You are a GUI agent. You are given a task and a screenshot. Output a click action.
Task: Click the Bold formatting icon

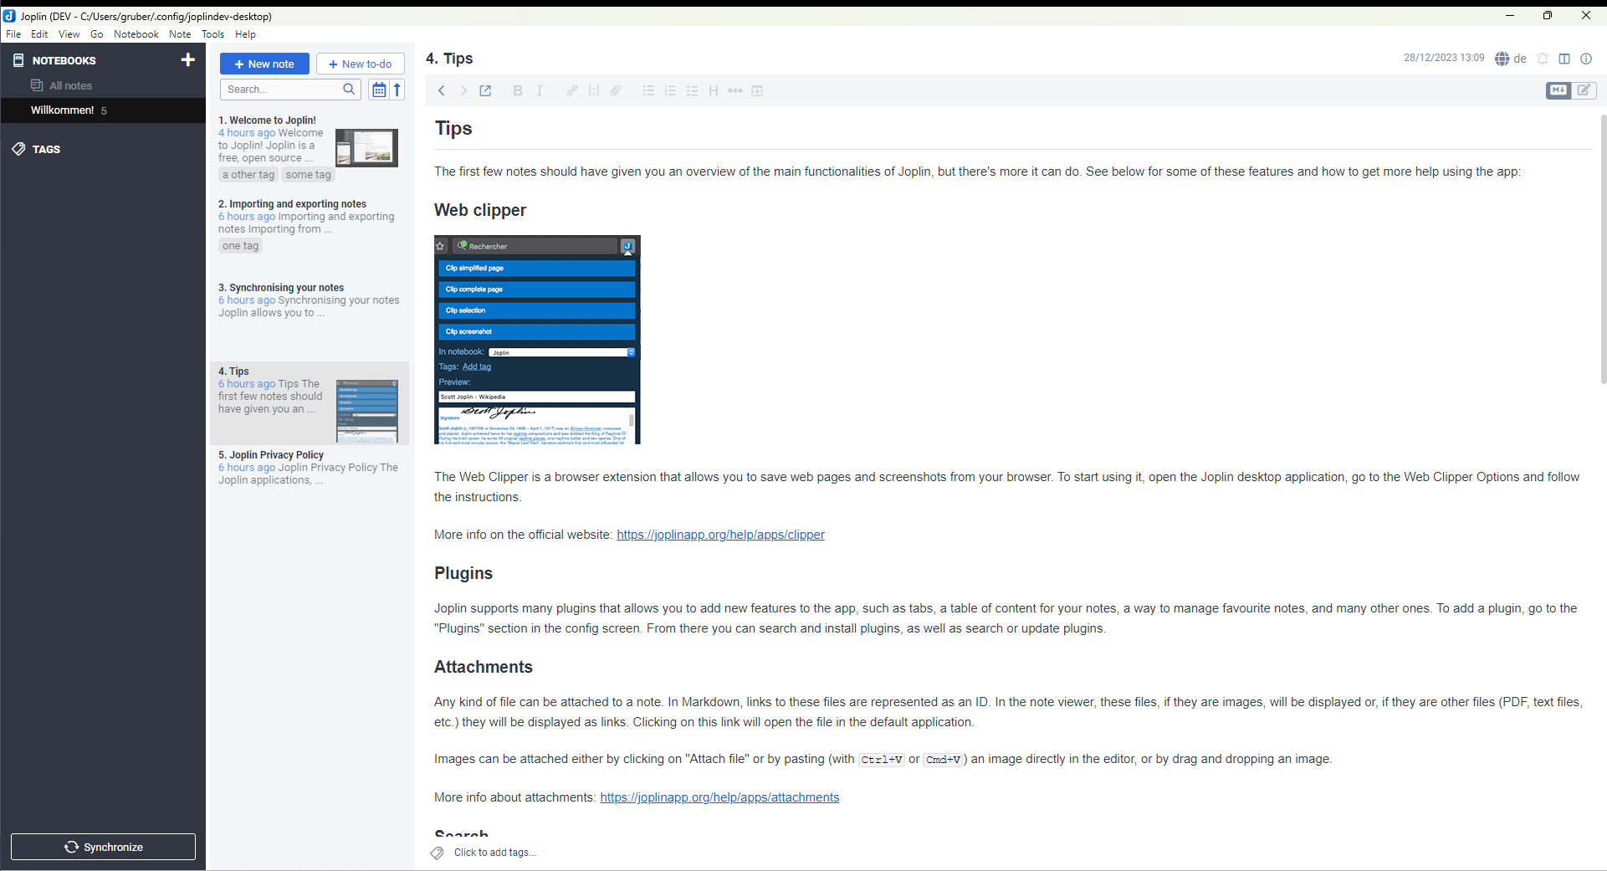click(x=518, y=90)
